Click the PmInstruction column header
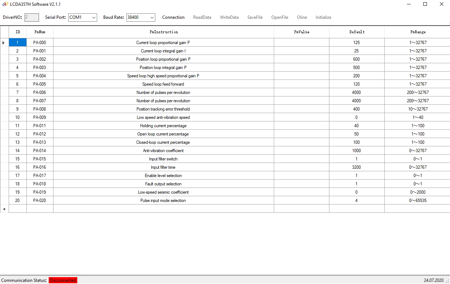Image resolution: width=450 pixels, height=284 pixels. tap(164, 32)
